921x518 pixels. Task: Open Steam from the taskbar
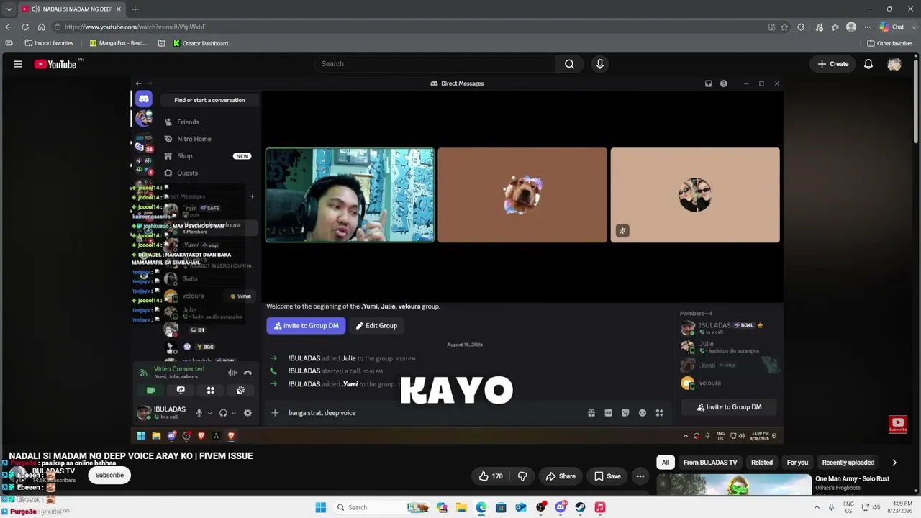pos(580,507)
